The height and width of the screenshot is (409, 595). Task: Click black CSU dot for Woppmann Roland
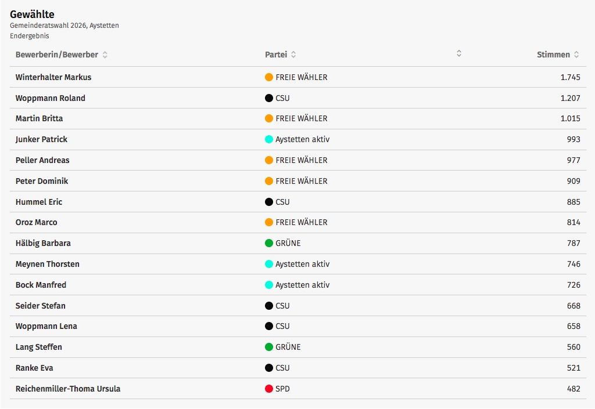[x=269, y=98]
